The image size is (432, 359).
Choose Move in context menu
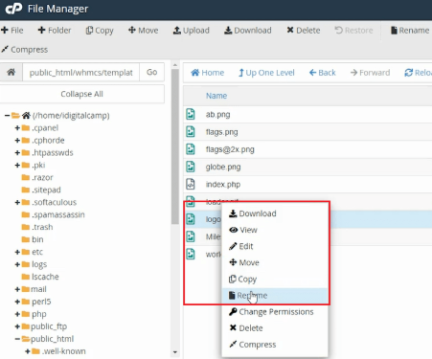[275, 262]
